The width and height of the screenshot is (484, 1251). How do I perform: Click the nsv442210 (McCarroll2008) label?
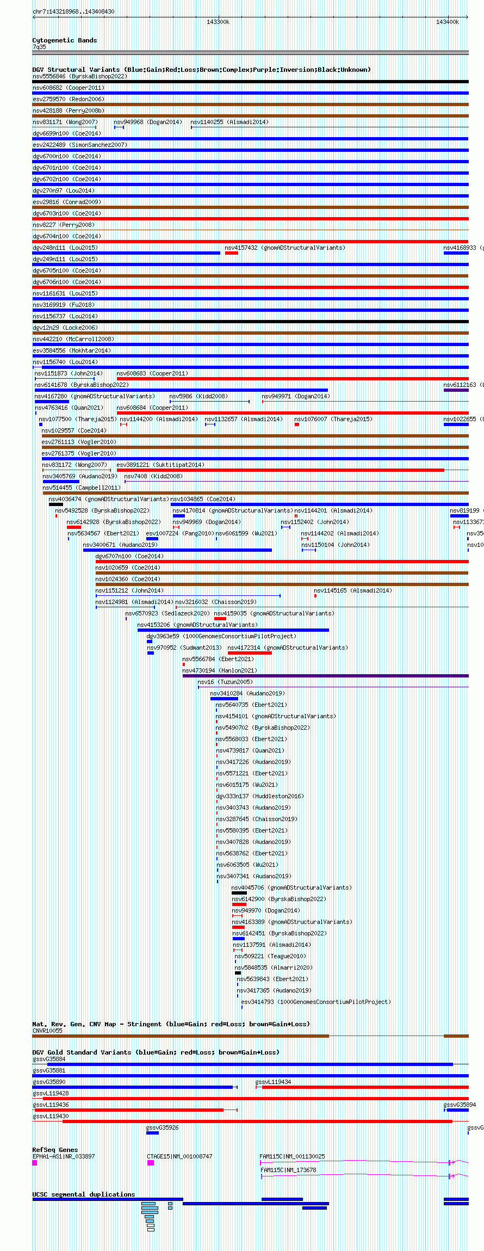(x=73, y=339)
